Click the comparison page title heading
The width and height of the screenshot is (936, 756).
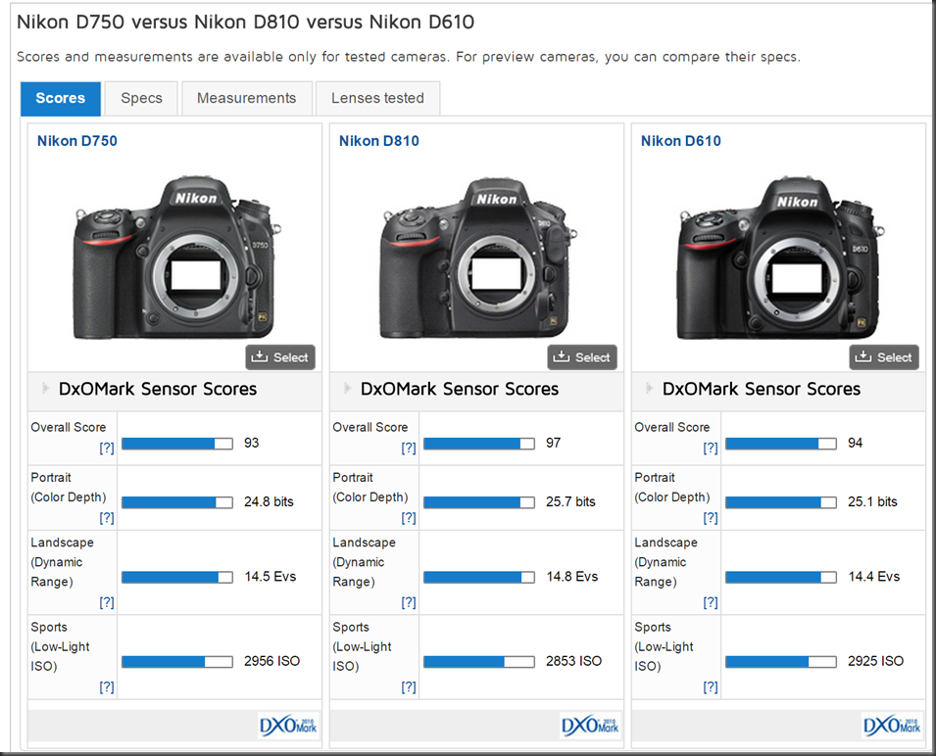[245, 23]
